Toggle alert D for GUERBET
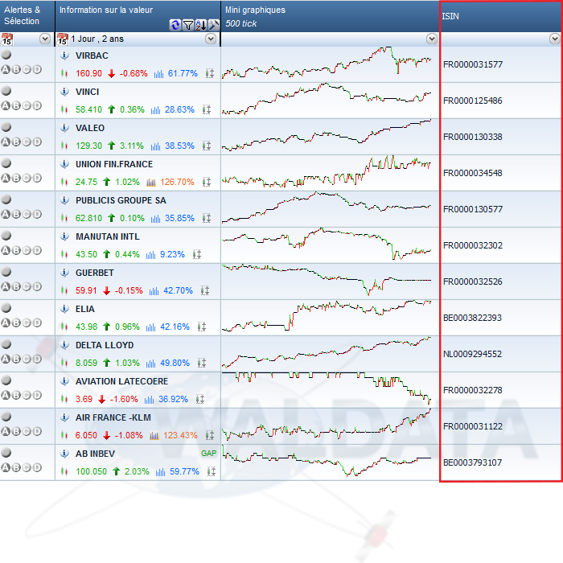Viewport: 563px width, 563px height. (37, 286)
